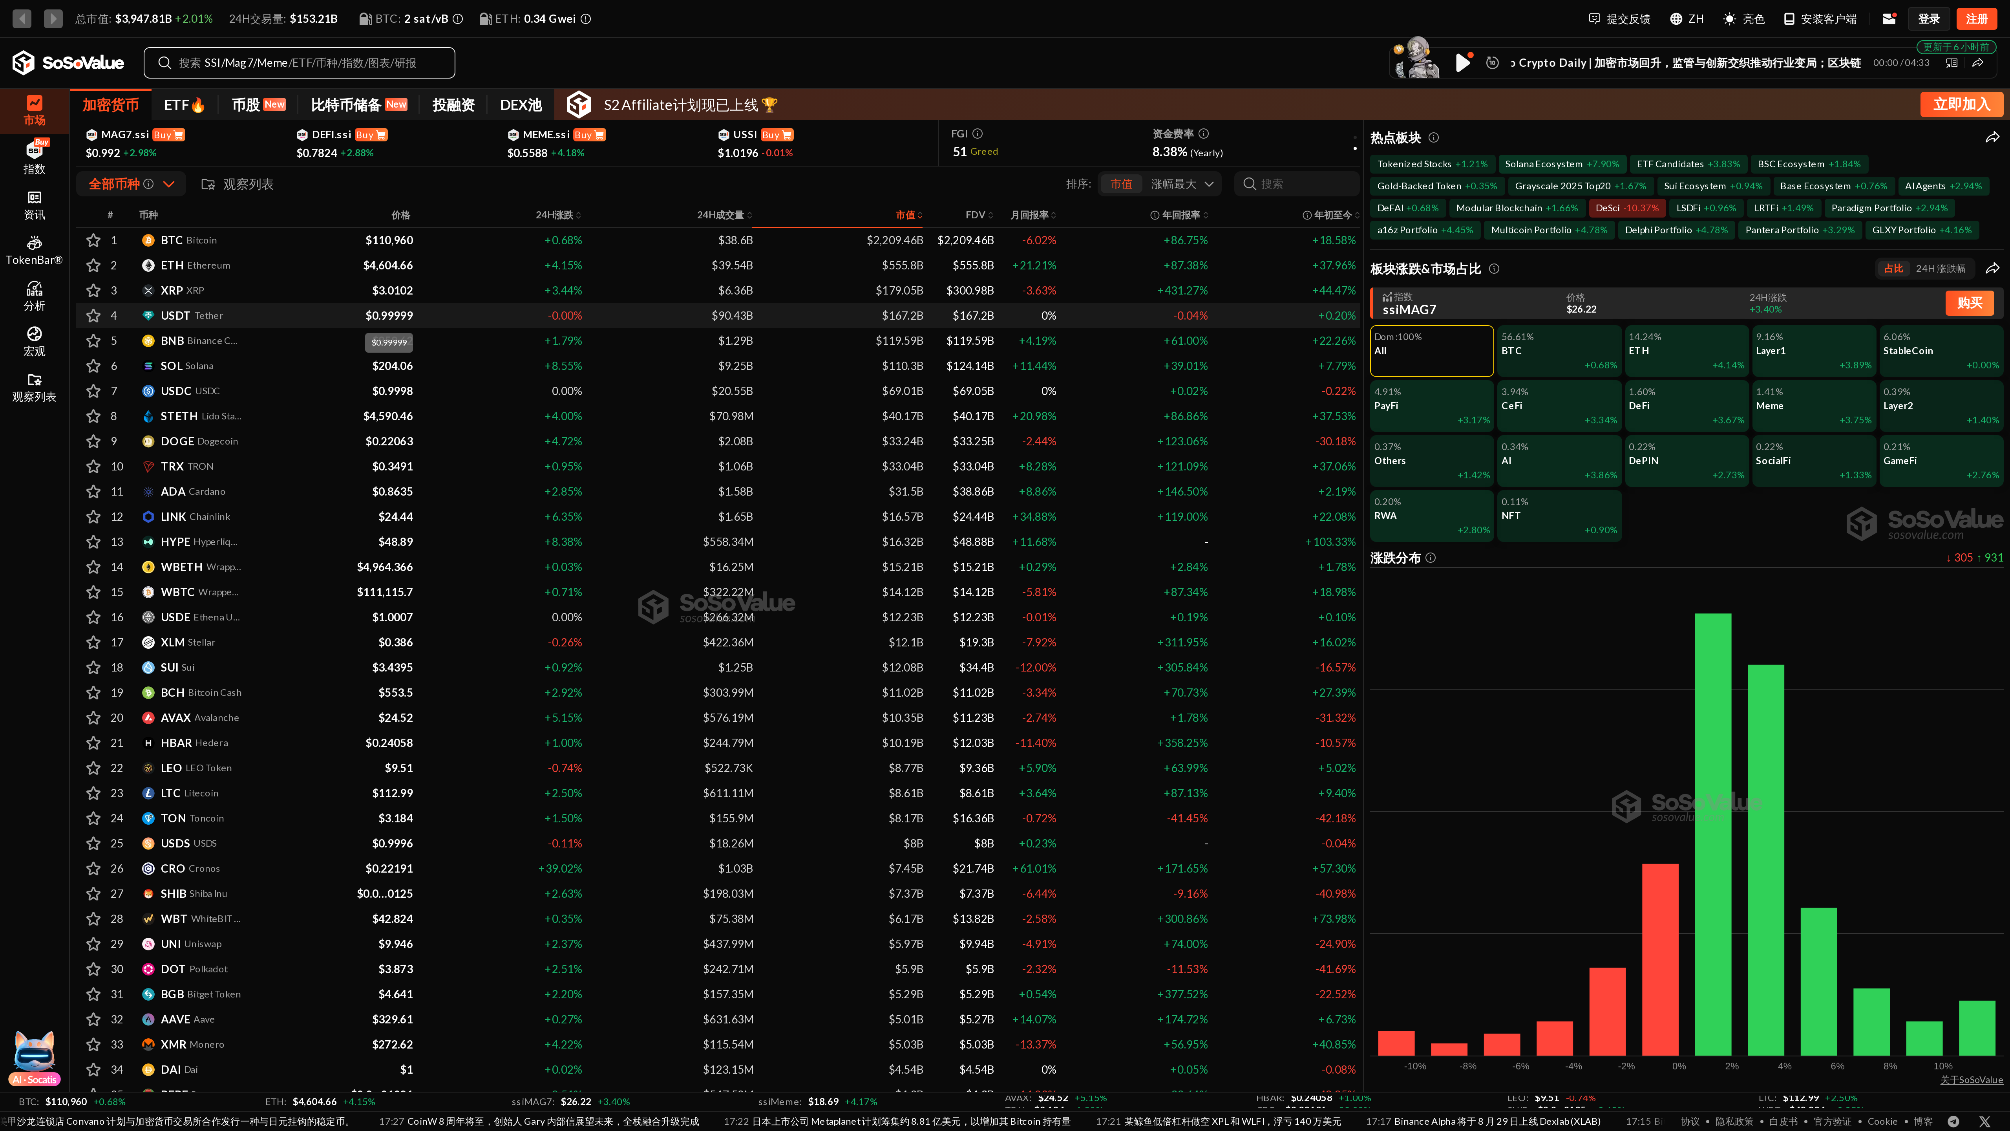Sort by 24H成交量 column
Viewport: 2010px width, 1131px height.
(x=724, y=215)
